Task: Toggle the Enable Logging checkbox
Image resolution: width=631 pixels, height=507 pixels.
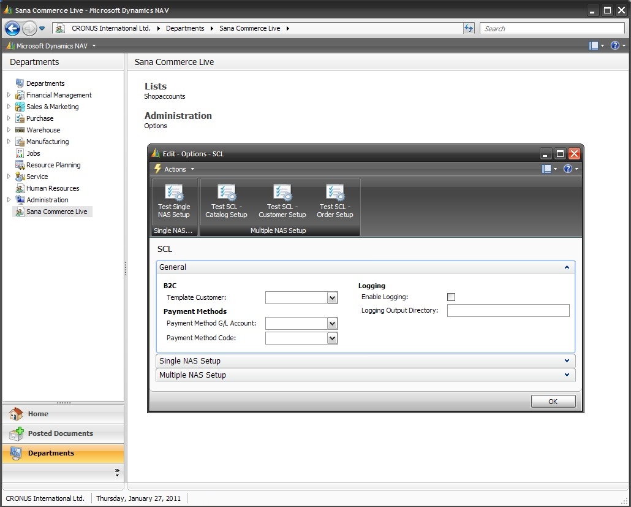Action: pos(451,297)
